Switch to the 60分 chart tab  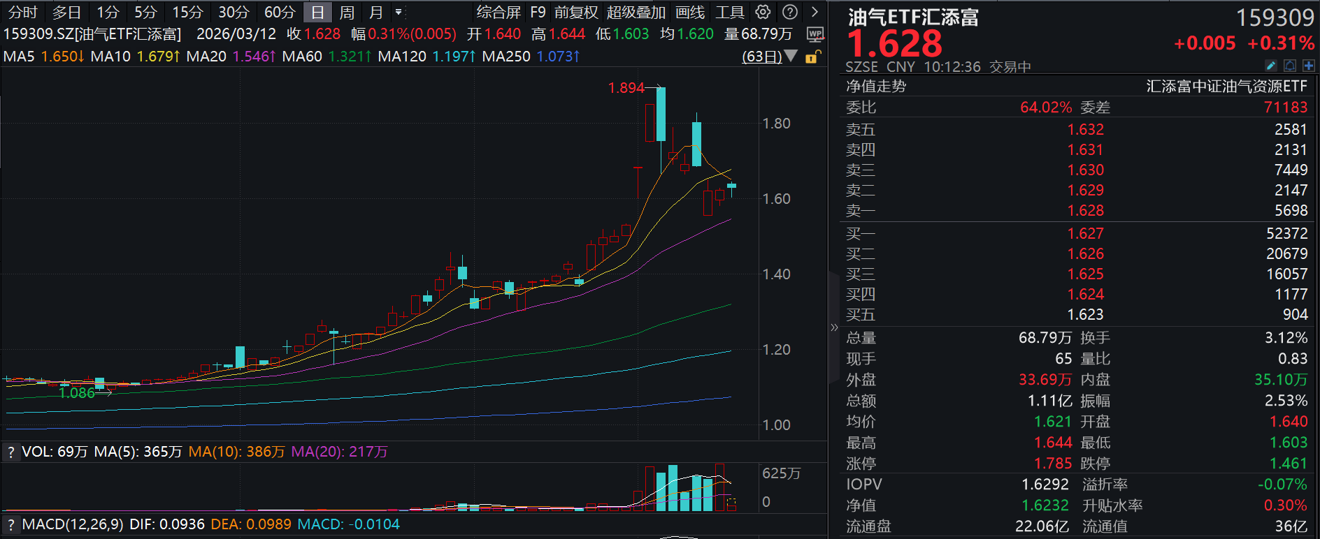click(x=280, y=13)
